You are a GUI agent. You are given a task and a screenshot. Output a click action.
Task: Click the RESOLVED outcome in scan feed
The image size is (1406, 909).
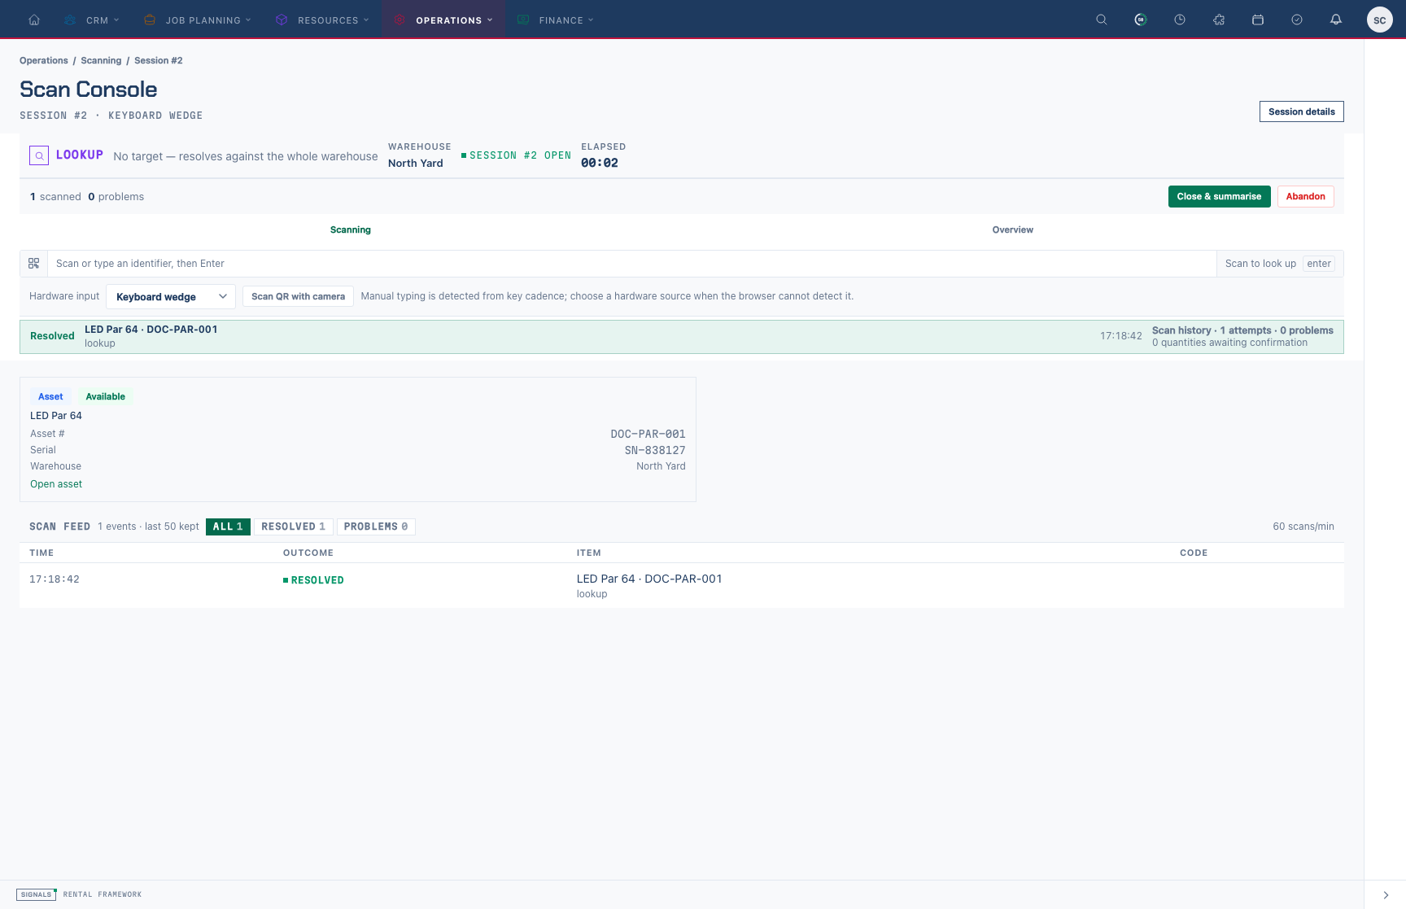[x=313, y=580]
